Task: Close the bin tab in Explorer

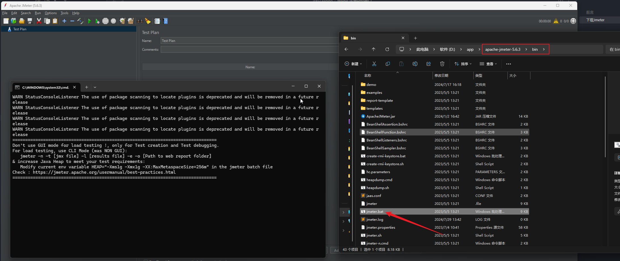Action: coord(403,38)
